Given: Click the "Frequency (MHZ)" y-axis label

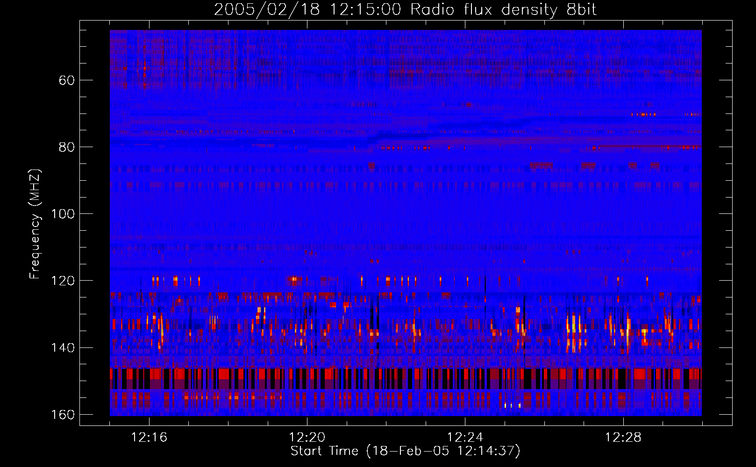Looking at the screenshot, I should 35,224.
